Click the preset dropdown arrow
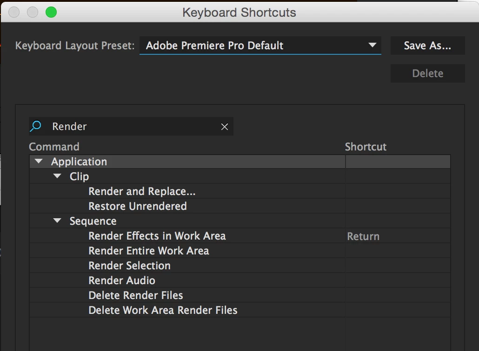The image size is (479, 351). click(372, 45)
